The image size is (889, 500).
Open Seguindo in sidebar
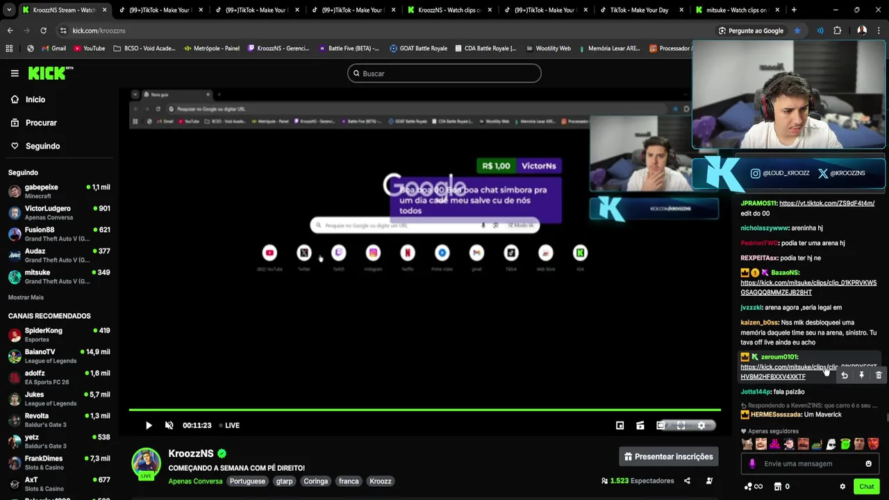click(35, 146)
